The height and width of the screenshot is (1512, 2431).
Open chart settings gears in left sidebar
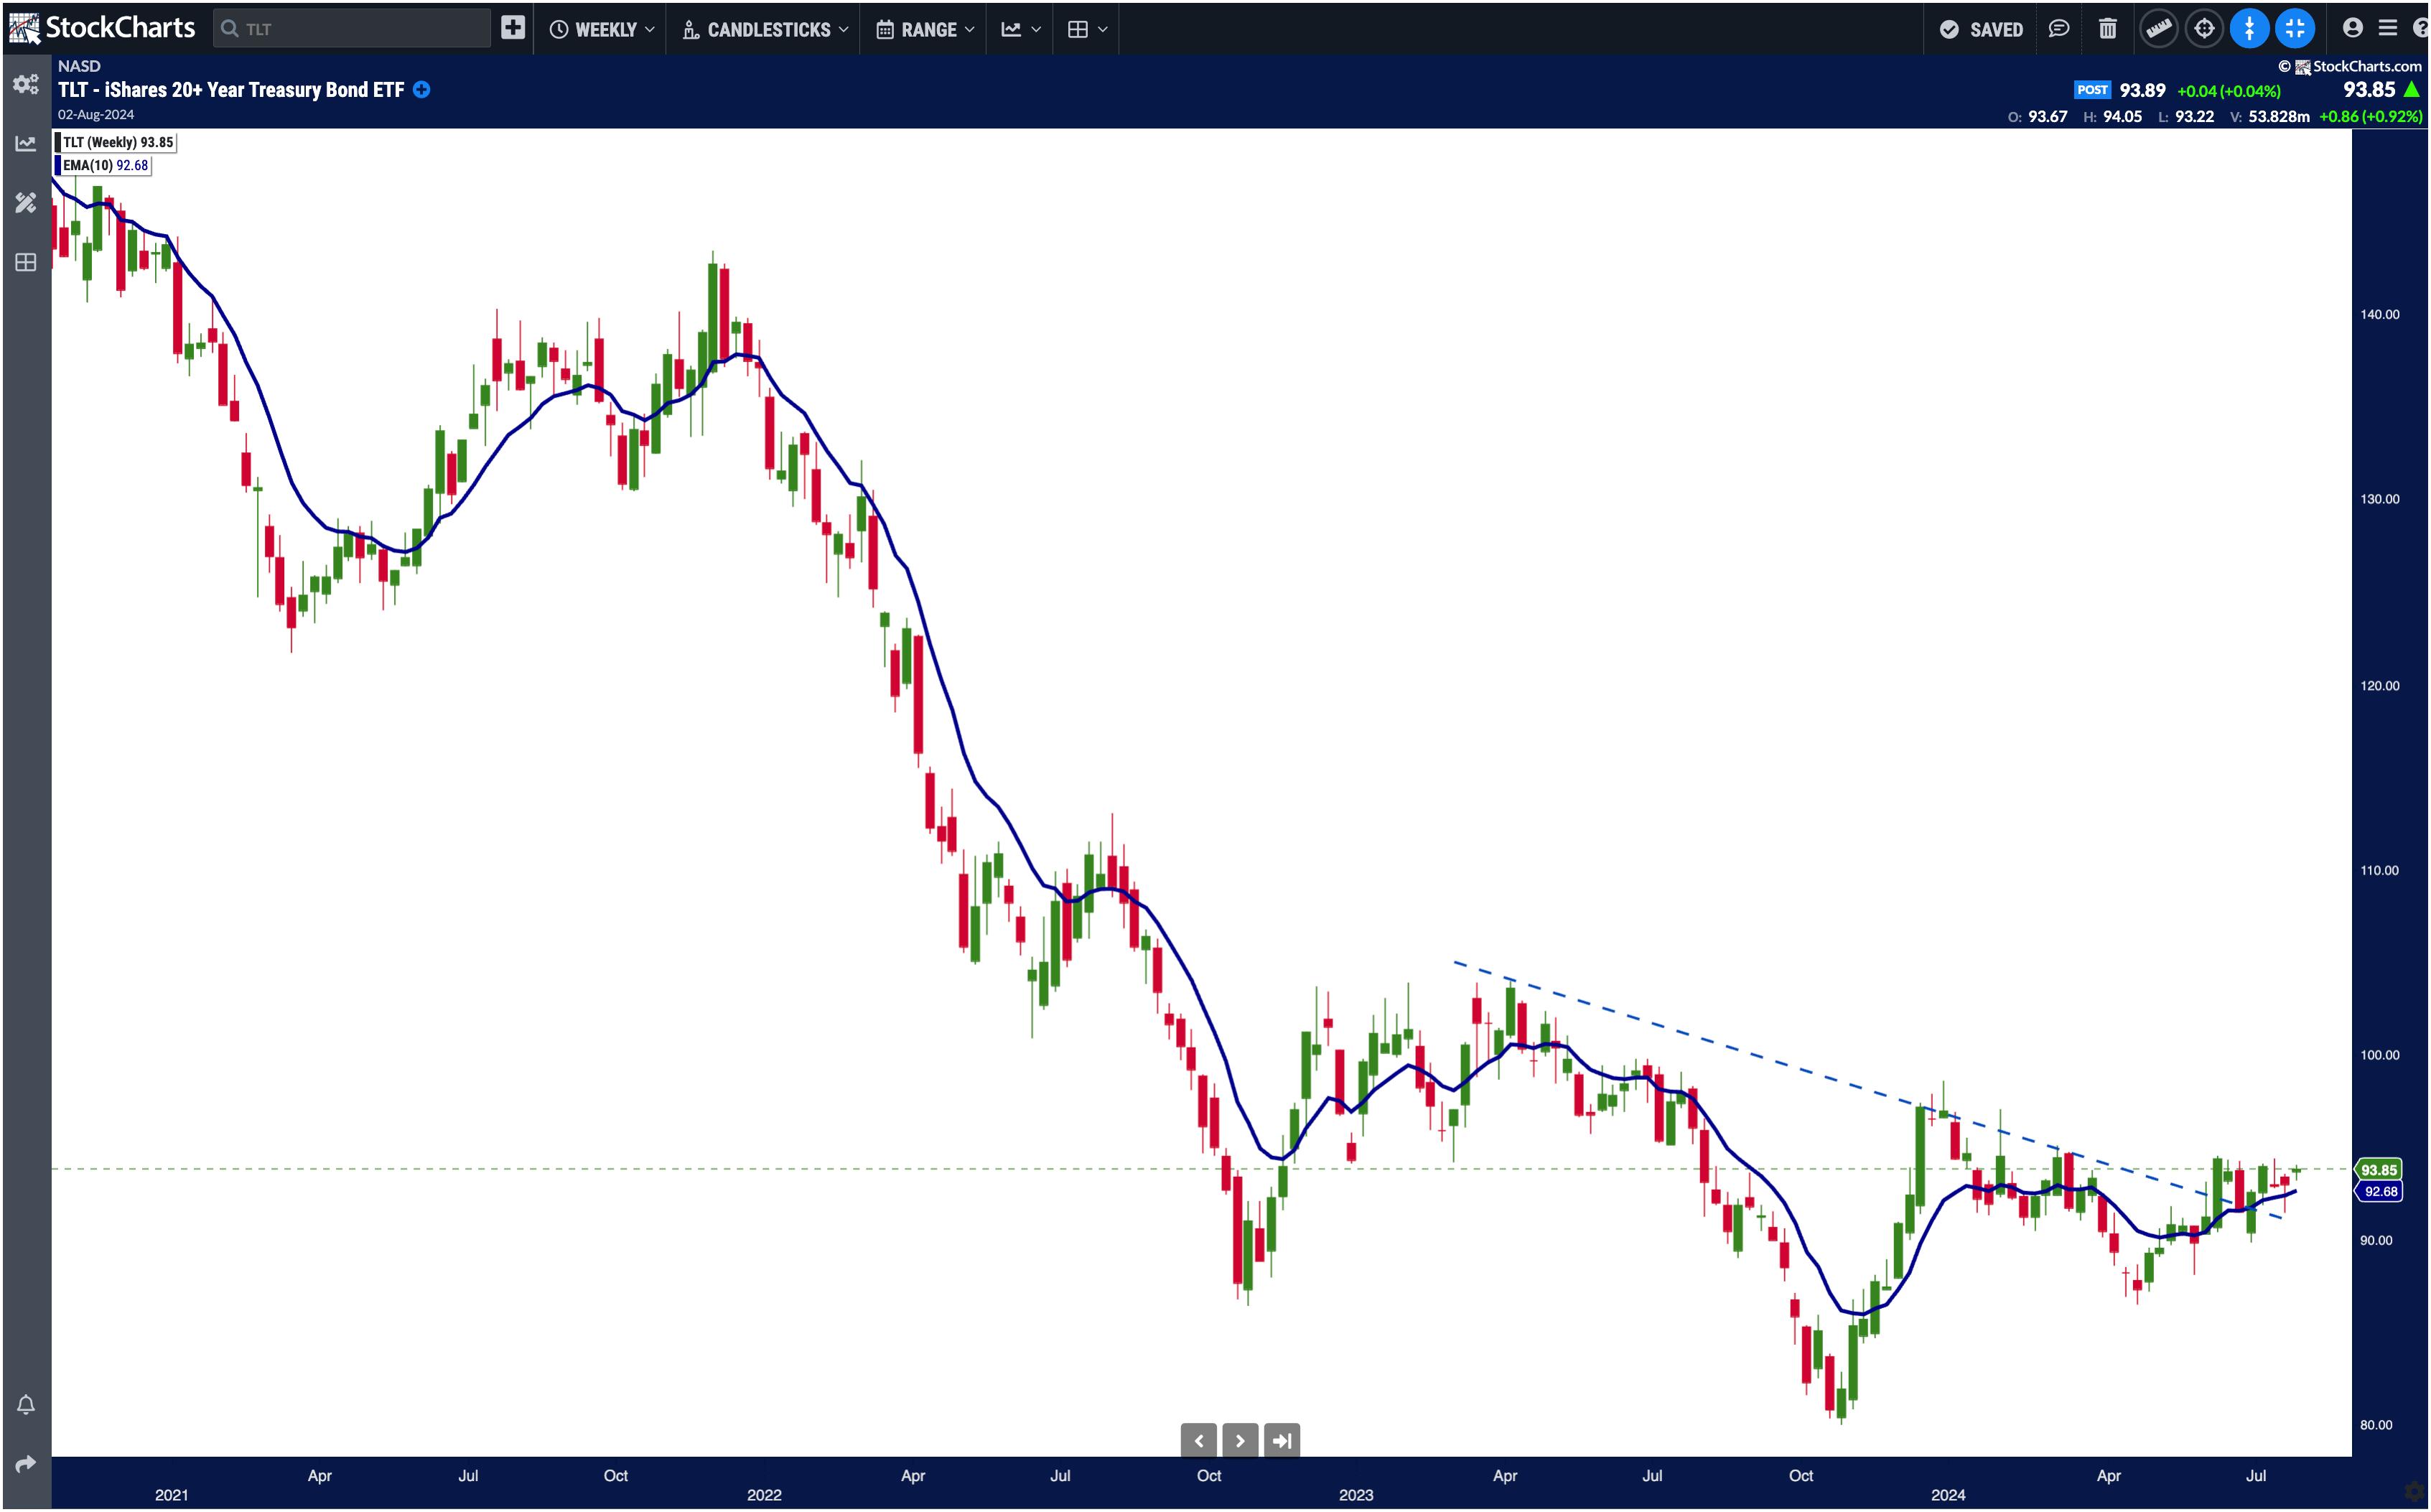pyautogui.click(x=26, y=84)
